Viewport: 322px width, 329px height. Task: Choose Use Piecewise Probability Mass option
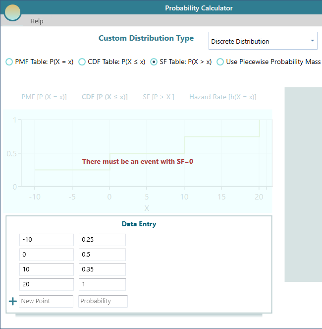click(220, 62)
